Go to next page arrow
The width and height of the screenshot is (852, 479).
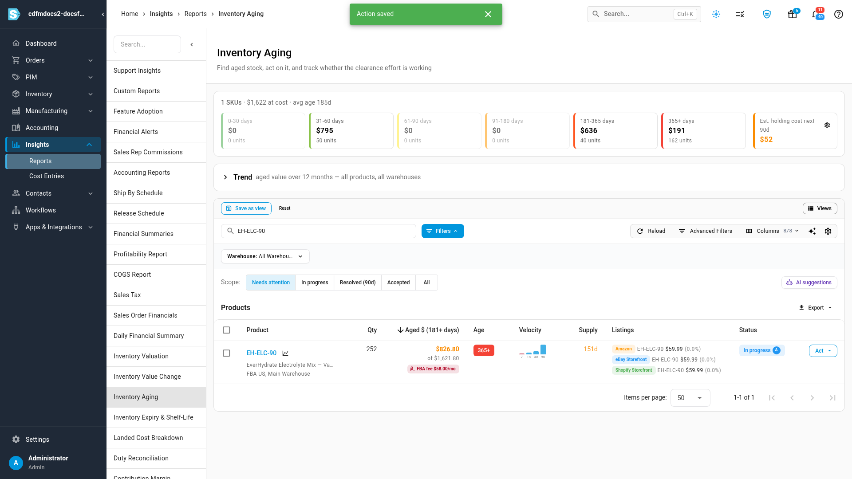tap(812, 398)
